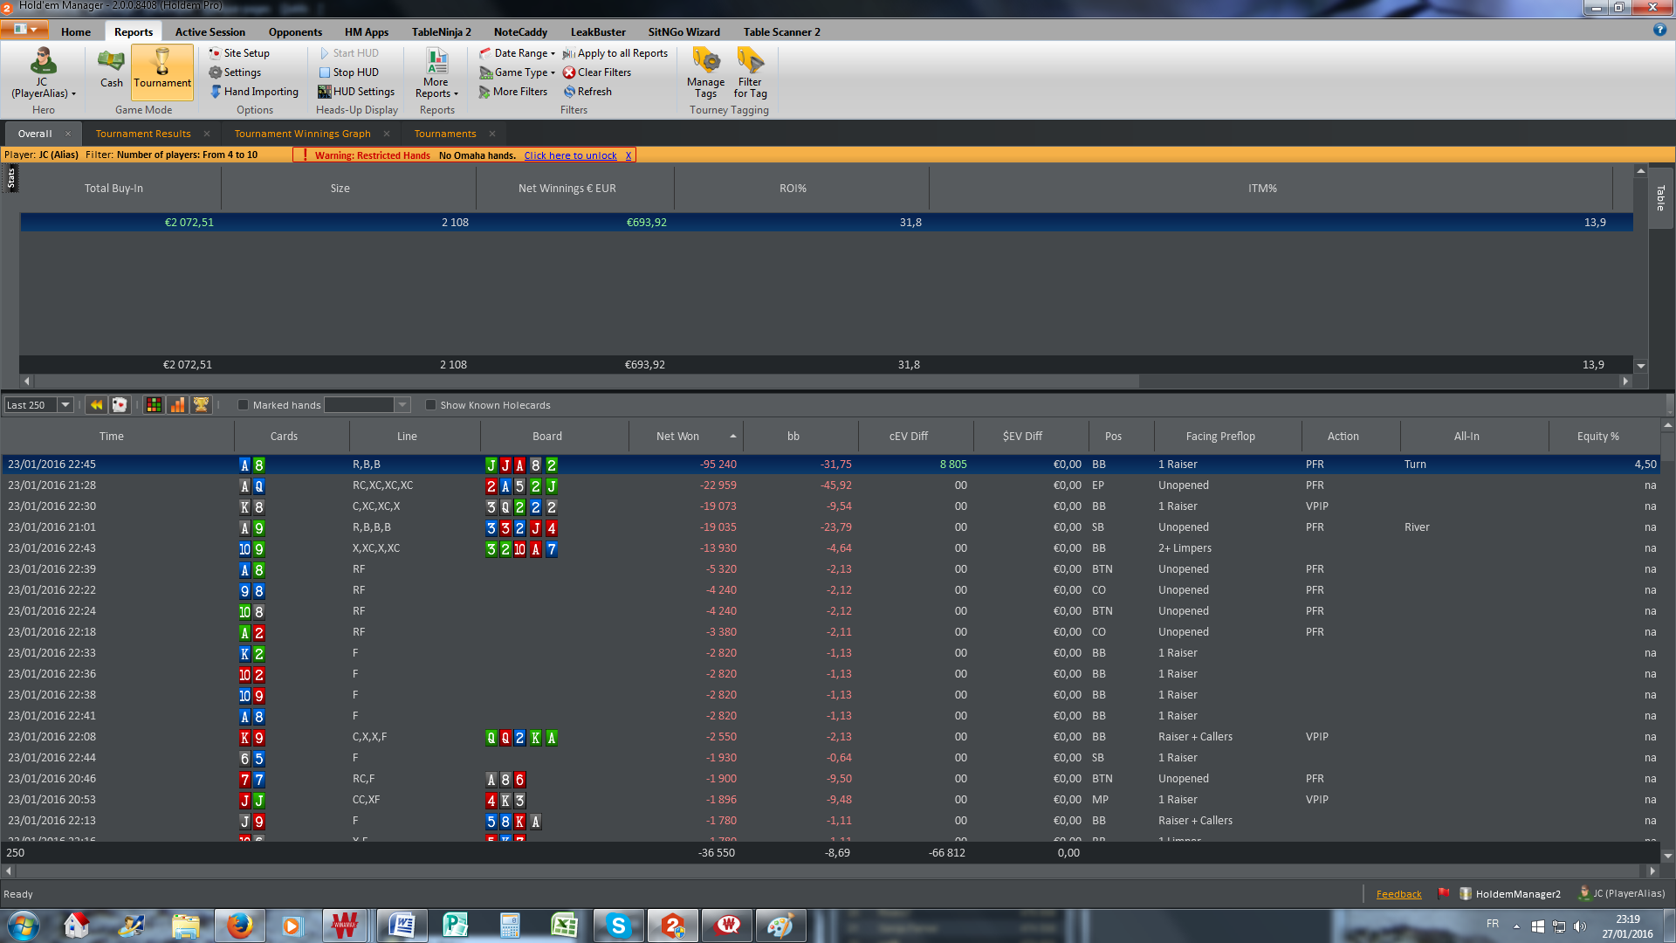The image size is (1676, 943).
Task: Switch game mode to Cash
Action: point(111,70)
